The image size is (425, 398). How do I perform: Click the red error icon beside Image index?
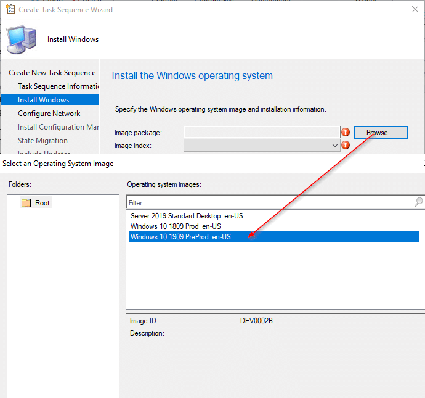tap(346, 145)
